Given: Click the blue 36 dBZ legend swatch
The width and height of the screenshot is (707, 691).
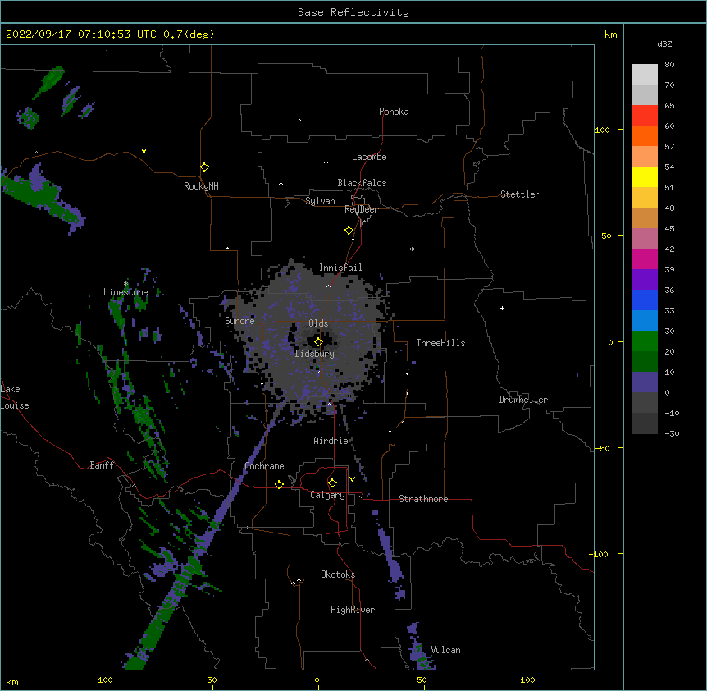Looking at the screenshot, I should pyautogui.click(x=645, y=300).
